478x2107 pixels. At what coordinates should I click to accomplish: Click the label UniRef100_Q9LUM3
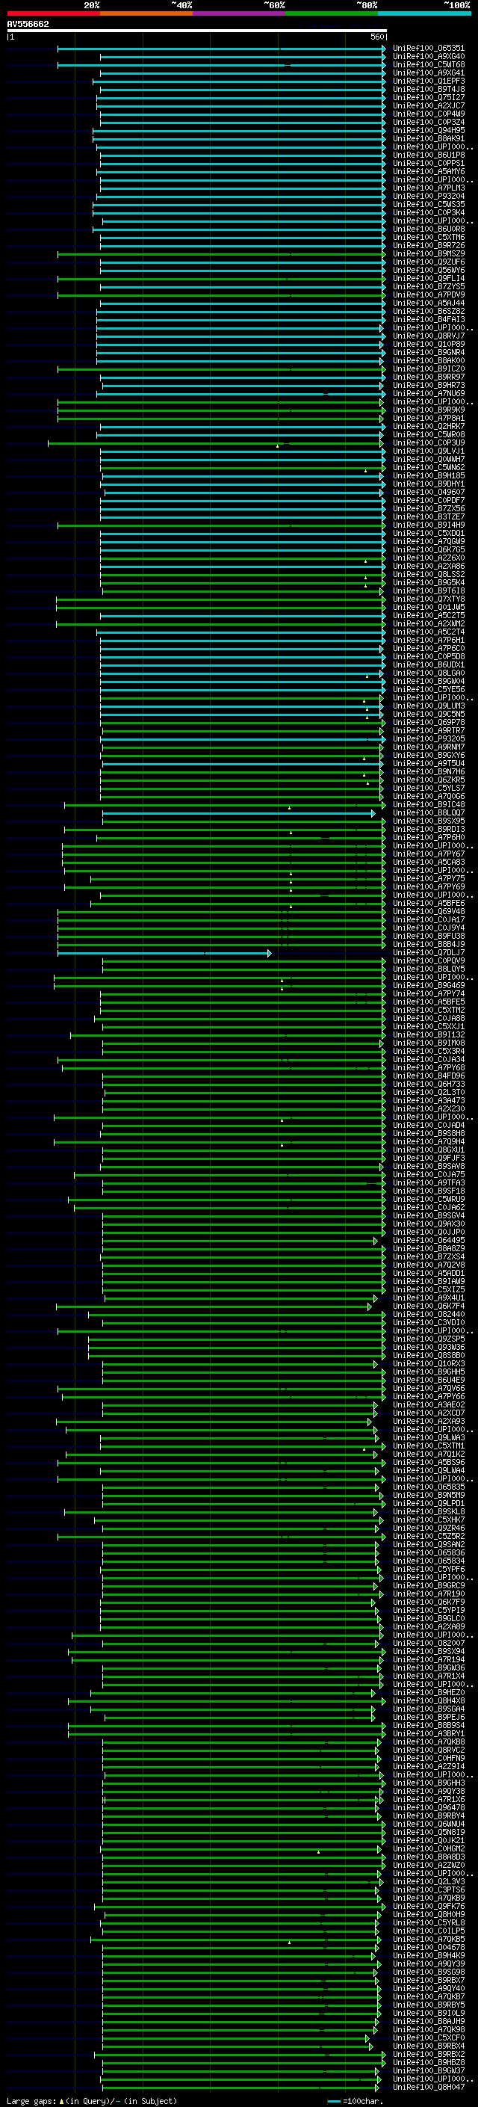pyautogui.click(x=428, y=706)
